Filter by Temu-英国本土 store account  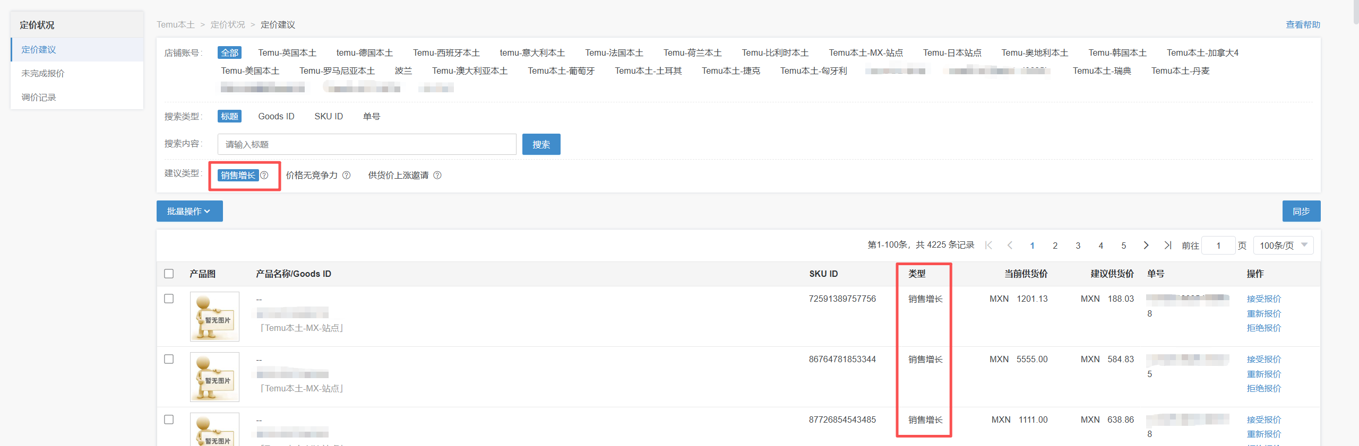287,53
